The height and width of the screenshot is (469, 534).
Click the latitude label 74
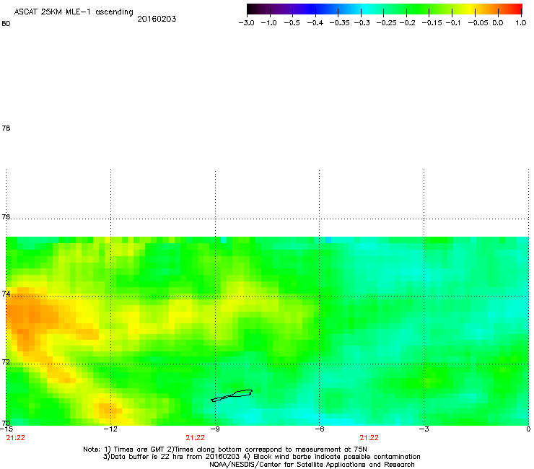(6, 294)
